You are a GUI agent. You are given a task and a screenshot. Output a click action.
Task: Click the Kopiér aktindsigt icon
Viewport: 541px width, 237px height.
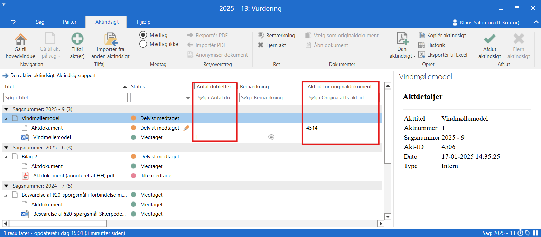421,36
